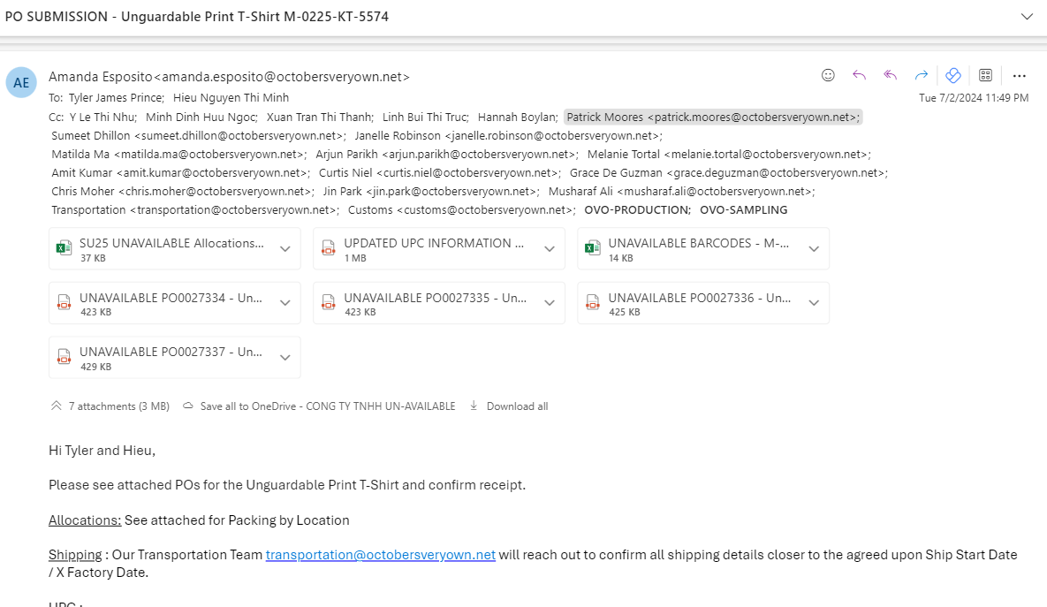Viewport: 1047px width, 607px height.
Task: Click Cc recipient Arjun Parikh
Action: (447, 155)
